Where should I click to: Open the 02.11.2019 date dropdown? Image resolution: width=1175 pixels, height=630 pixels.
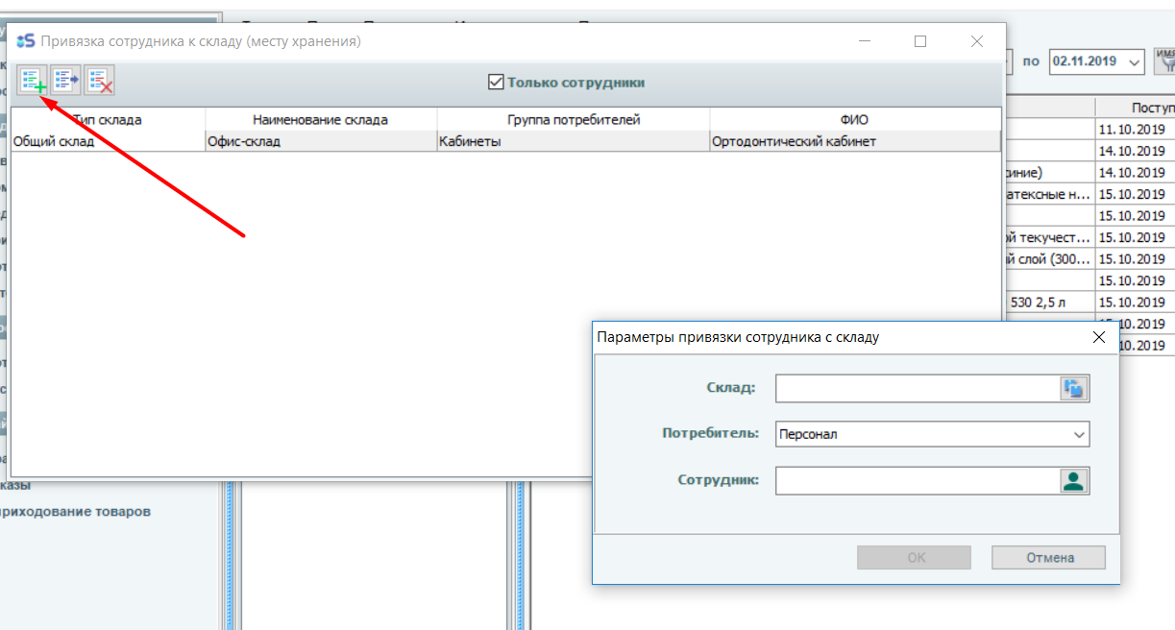point(1134,61)
